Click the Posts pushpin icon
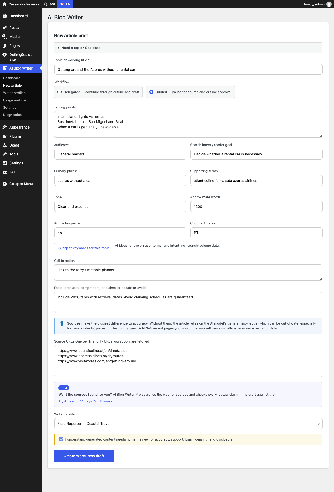Viewport: 334px width, 492px height. pos(5,28)
